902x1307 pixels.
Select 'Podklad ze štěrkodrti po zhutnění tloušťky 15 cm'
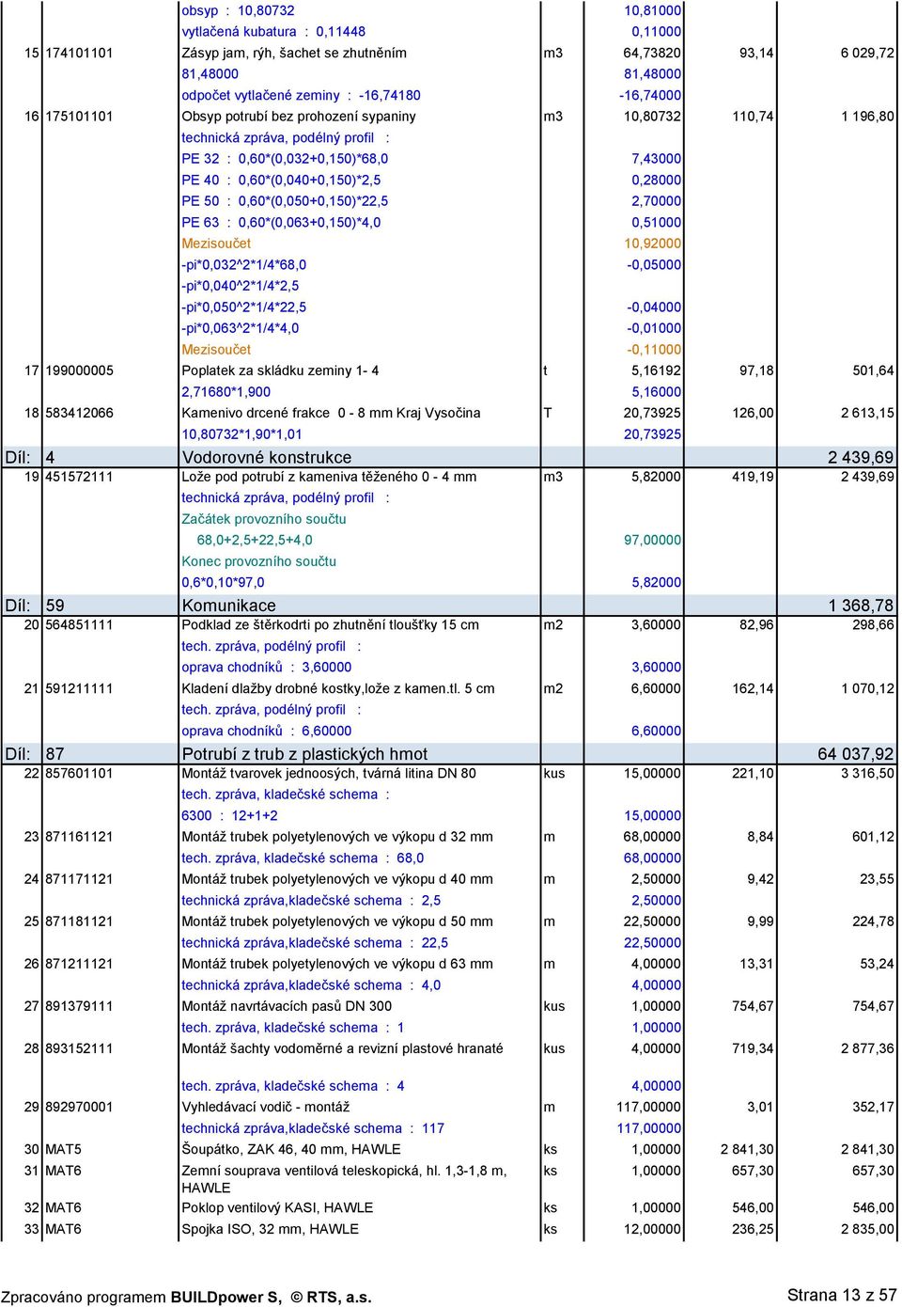330,624
